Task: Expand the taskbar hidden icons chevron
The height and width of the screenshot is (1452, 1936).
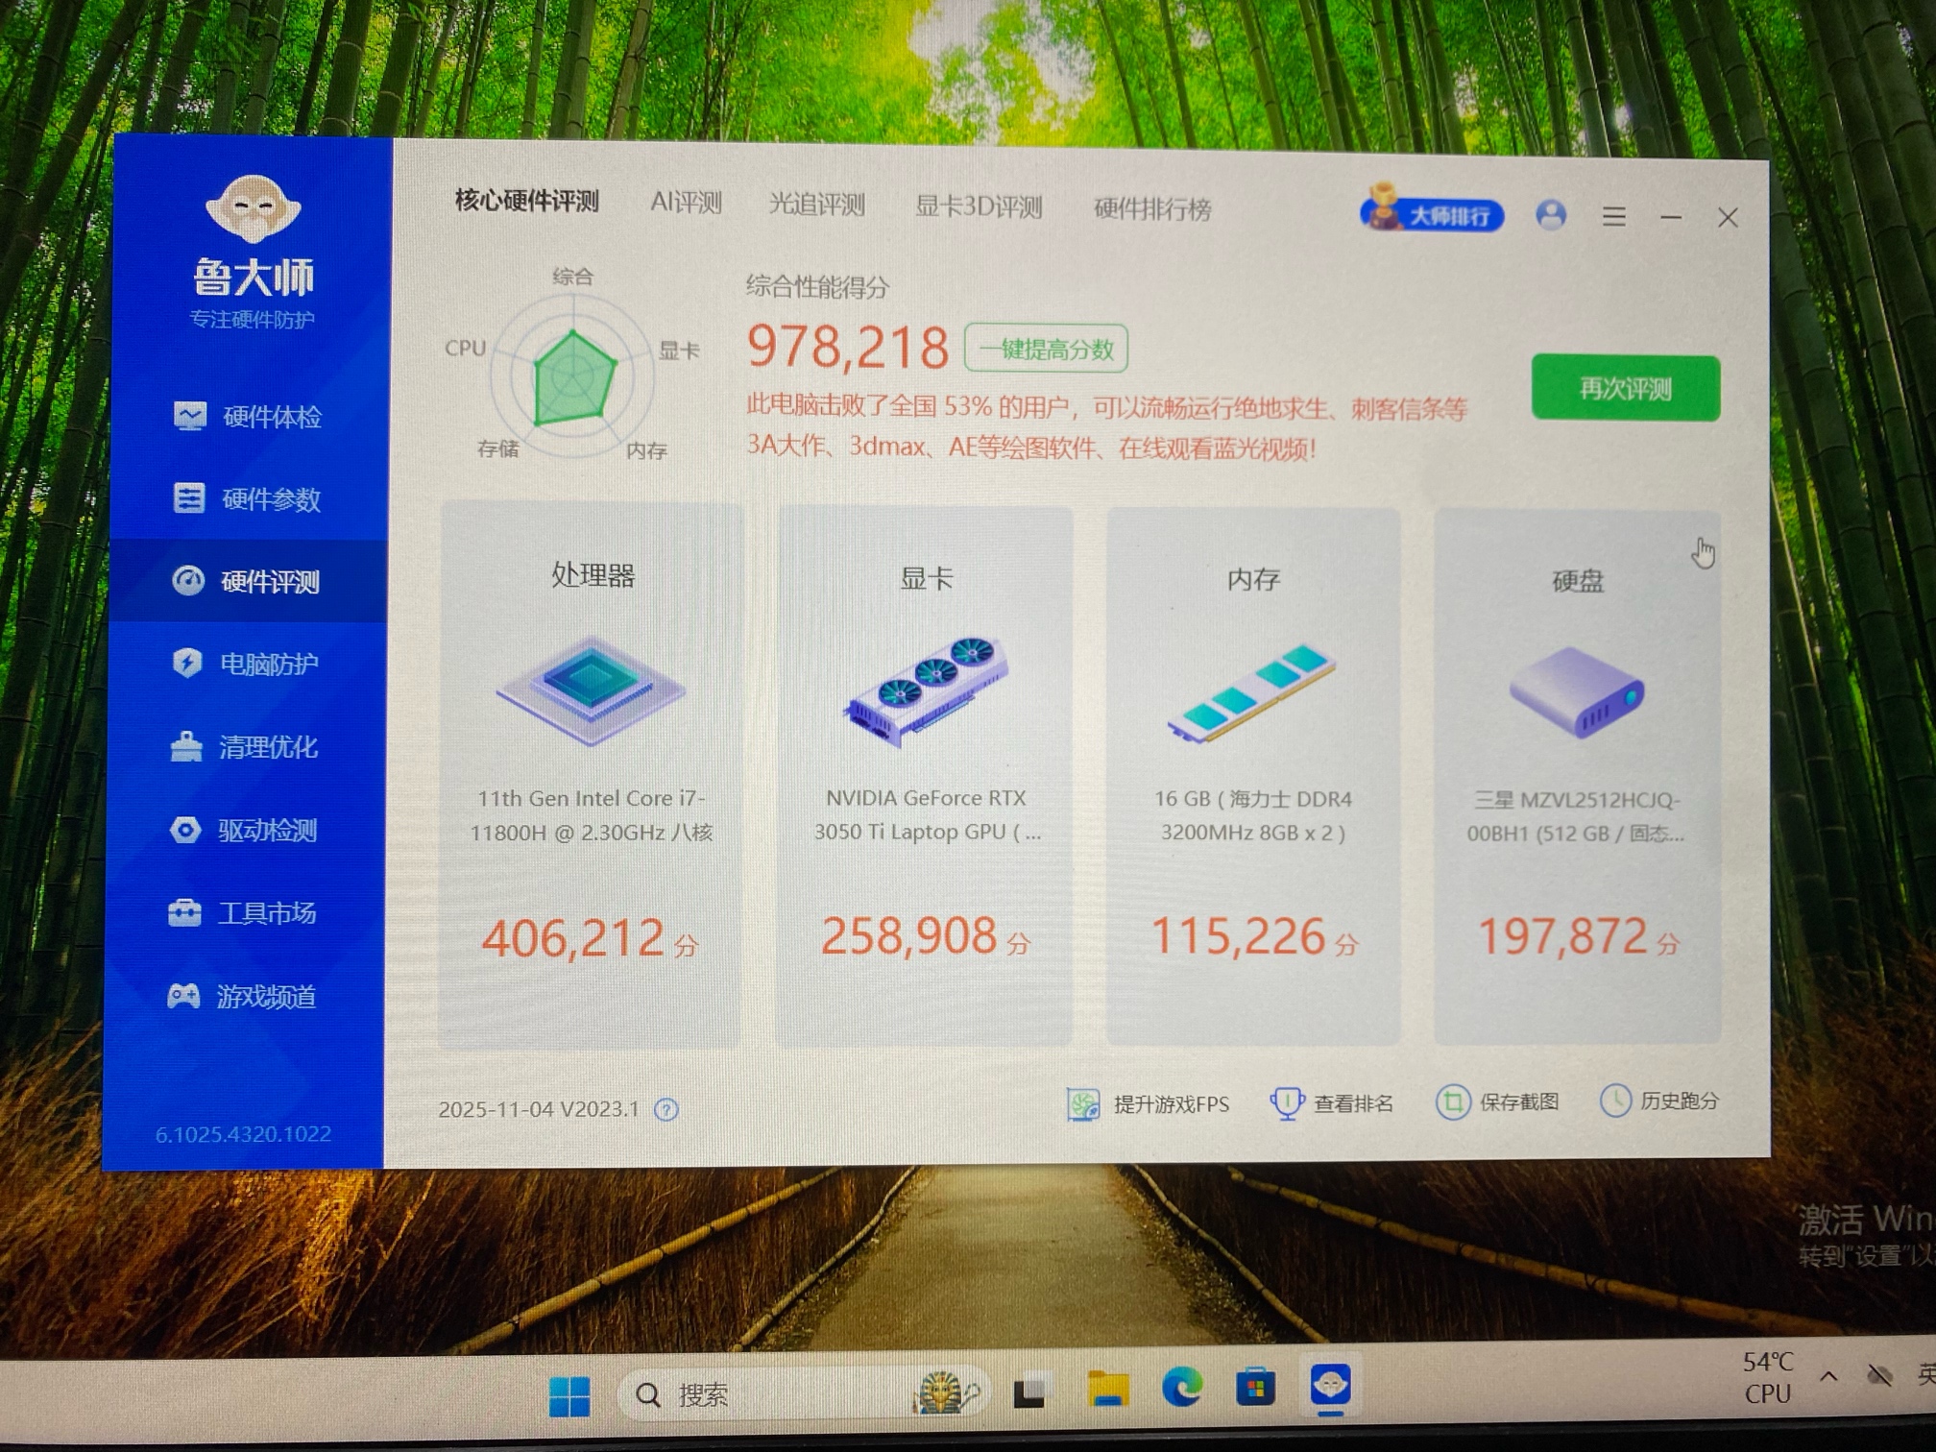Action: 1828,1377
